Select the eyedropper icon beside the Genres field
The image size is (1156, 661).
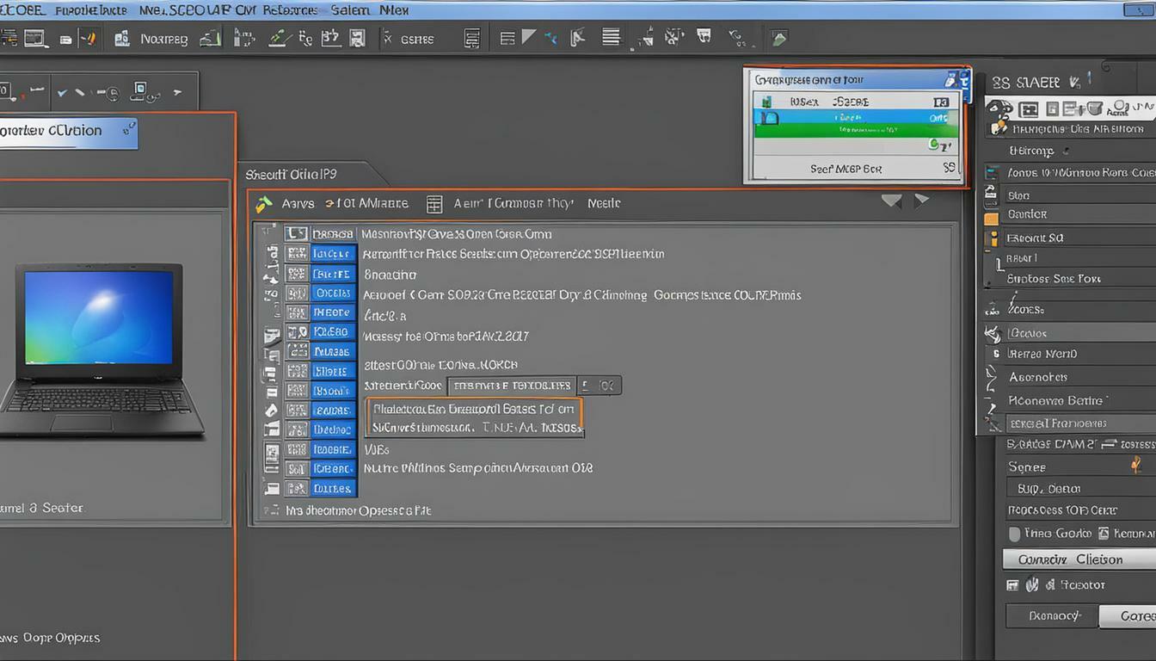point(388,38)
